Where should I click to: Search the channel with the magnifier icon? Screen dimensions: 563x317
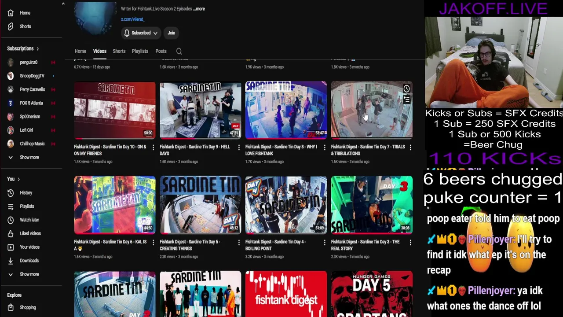pyautogui.click(x=179, y=51)
